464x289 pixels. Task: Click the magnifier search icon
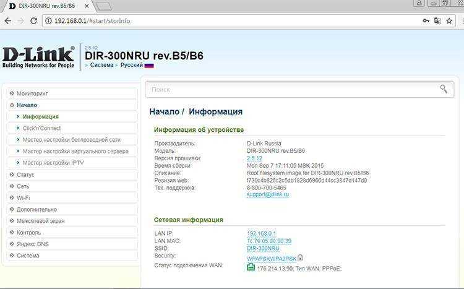point(444,88)
